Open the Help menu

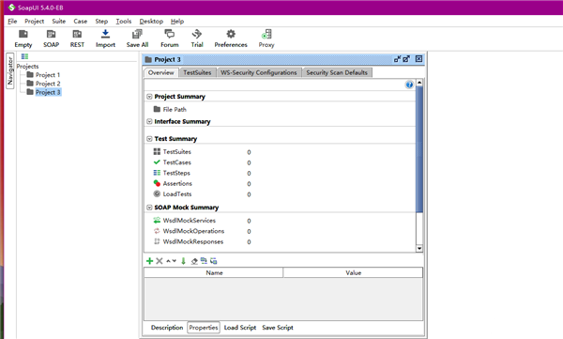coord(177,22)
